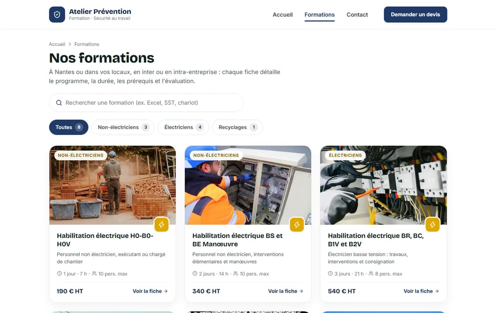Click the lightning badge on the H0-B0-H0V card
Image resolution: width=496 pixels, height=313 pixels.
point(162,225)
